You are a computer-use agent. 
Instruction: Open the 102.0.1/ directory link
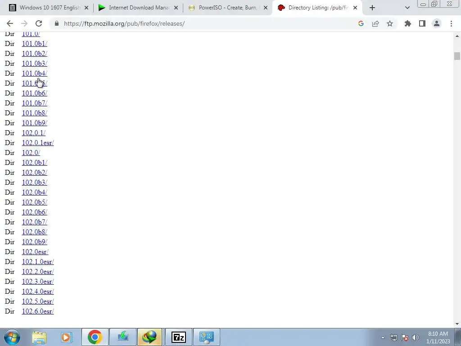pyautogui.click(x=33, y=133)
